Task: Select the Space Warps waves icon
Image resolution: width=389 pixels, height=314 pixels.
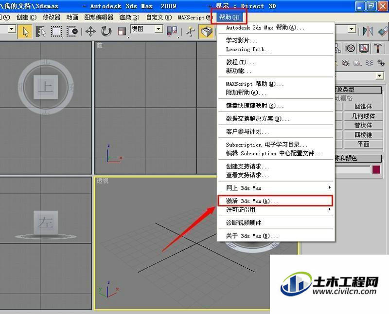Action: pyautogui.click(x=370, y=63)
